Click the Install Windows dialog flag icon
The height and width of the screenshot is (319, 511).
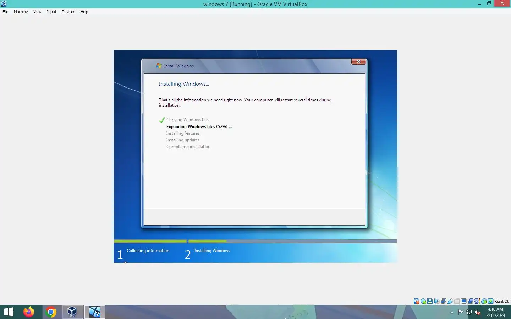coord(159,66)
